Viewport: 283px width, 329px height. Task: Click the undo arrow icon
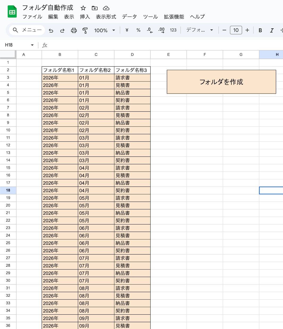51,31
